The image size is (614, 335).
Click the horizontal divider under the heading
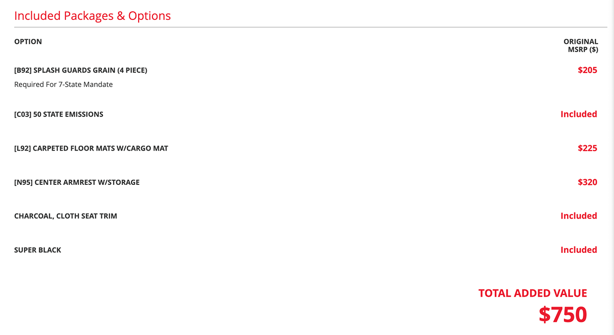pos(307,27)
